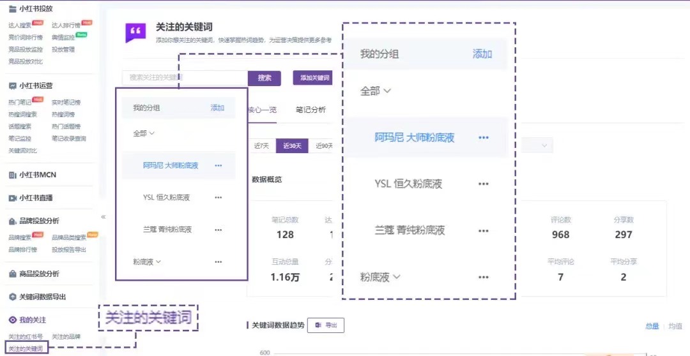Open 投放报告导出 in the sidebar

tap(68, 249)
